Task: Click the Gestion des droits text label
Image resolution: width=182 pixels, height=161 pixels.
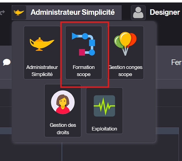Action: tap(63, 129)
